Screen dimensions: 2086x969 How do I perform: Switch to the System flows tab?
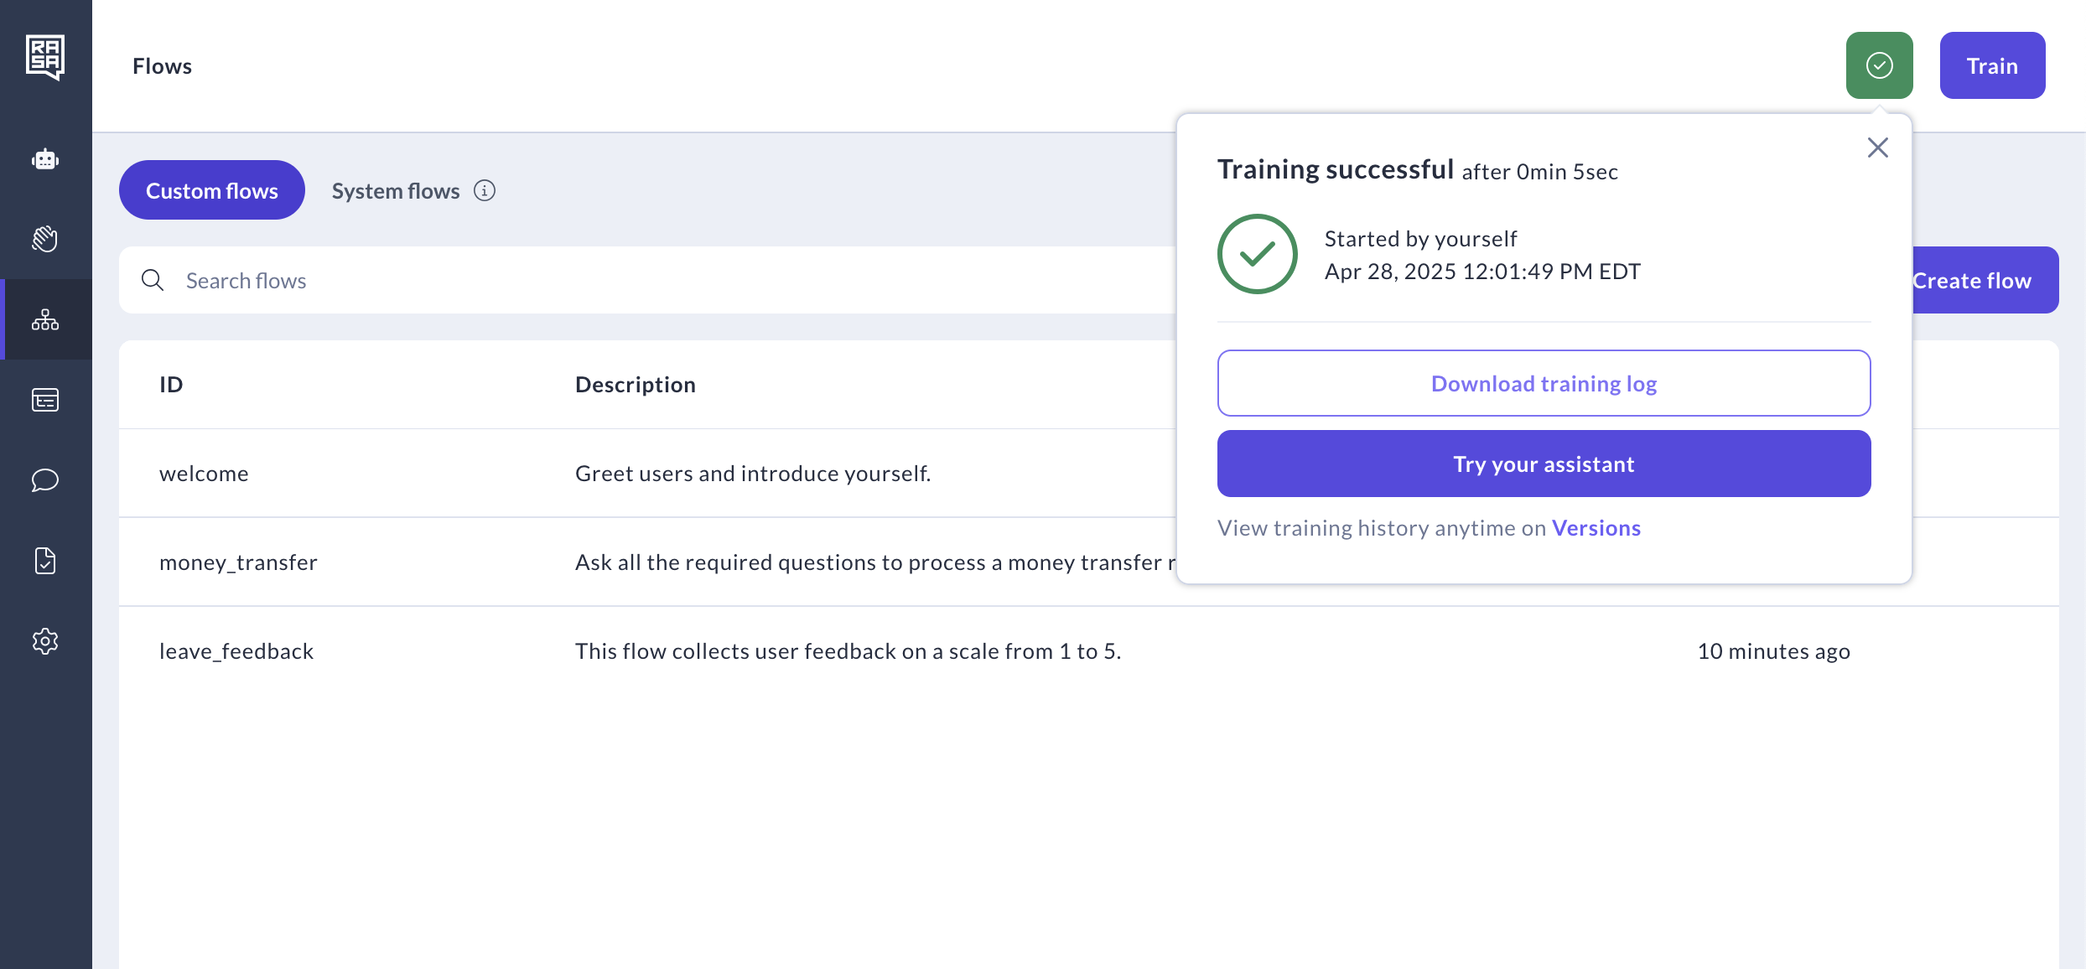pyautogui.click(x=396, y=191)
